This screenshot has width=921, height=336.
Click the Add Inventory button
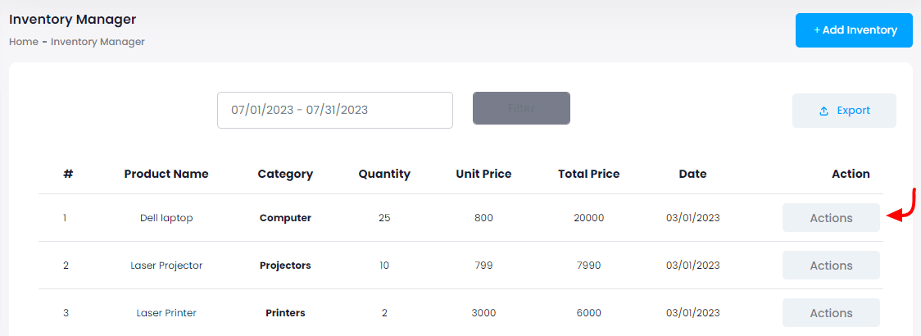point(854,30)
